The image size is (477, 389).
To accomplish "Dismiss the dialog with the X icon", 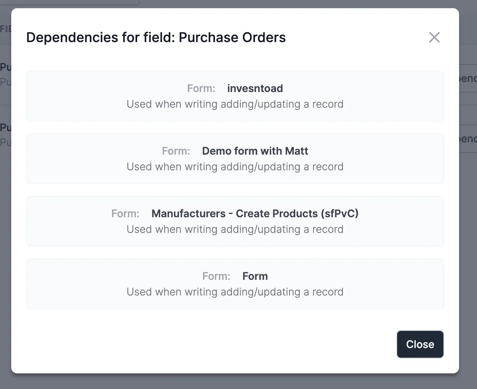I will (434, 37).
